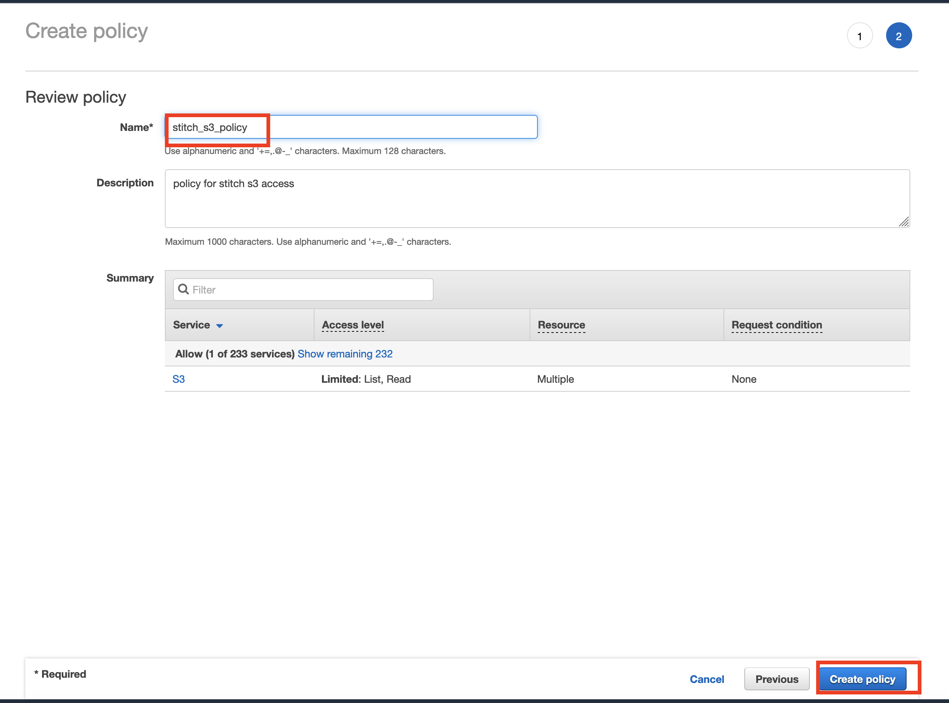Click inside the Description text area
949x703 pixels.
[x=537, y=199]
